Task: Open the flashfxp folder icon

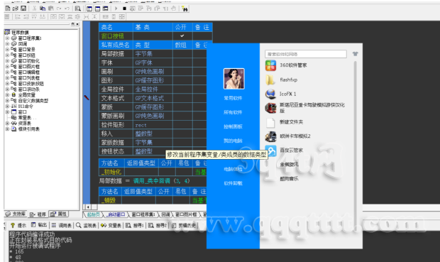Action: [270, 80]
